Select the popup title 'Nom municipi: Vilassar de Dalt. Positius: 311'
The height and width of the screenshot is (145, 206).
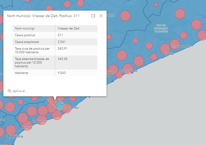43,16
